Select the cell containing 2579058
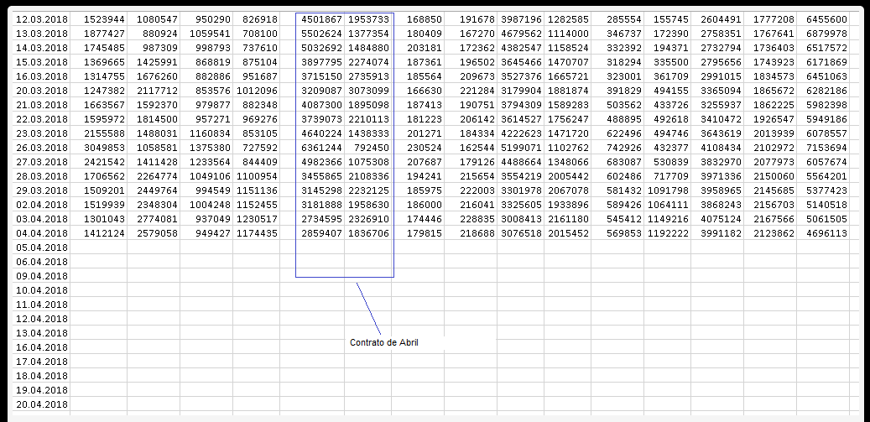This screenshot has height=422, width=870. tap(156, 233)
